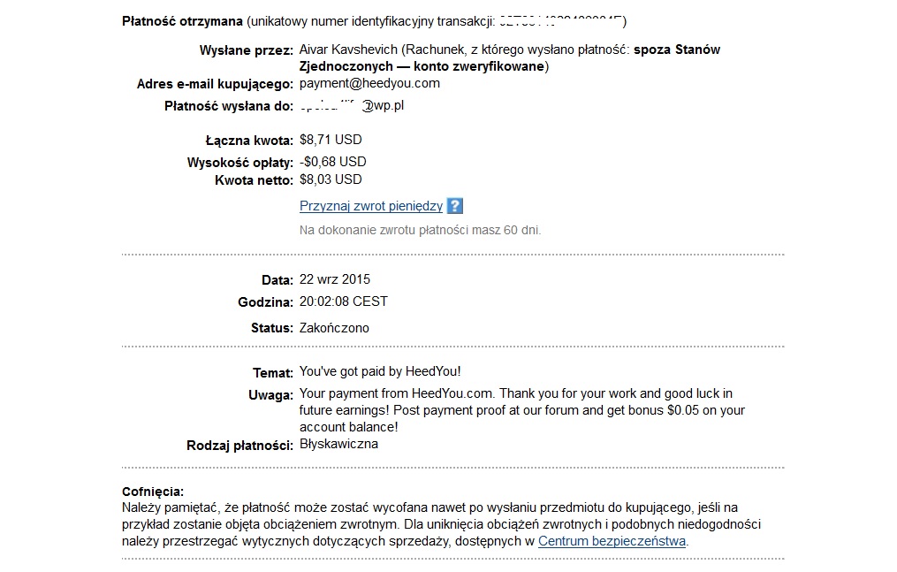Screen dimensions: 897x572
Task: Click the Cofnięcia section heading
Action: click(x=153, y=492)
